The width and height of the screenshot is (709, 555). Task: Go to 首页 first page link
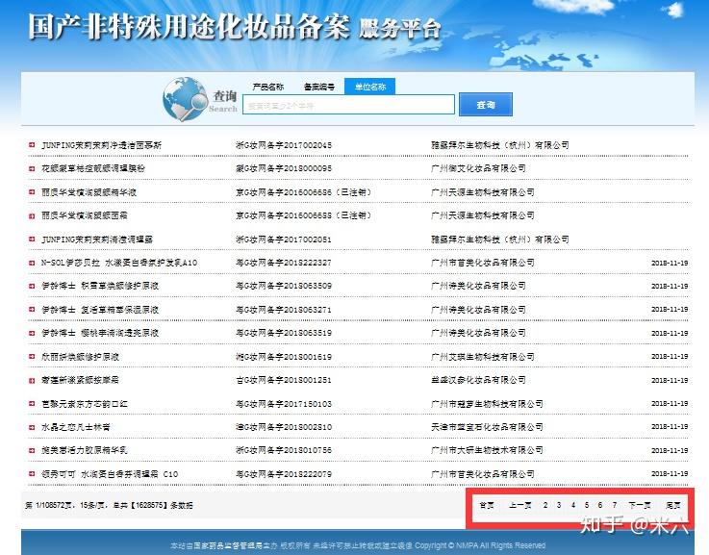click(x=487, y=505)
